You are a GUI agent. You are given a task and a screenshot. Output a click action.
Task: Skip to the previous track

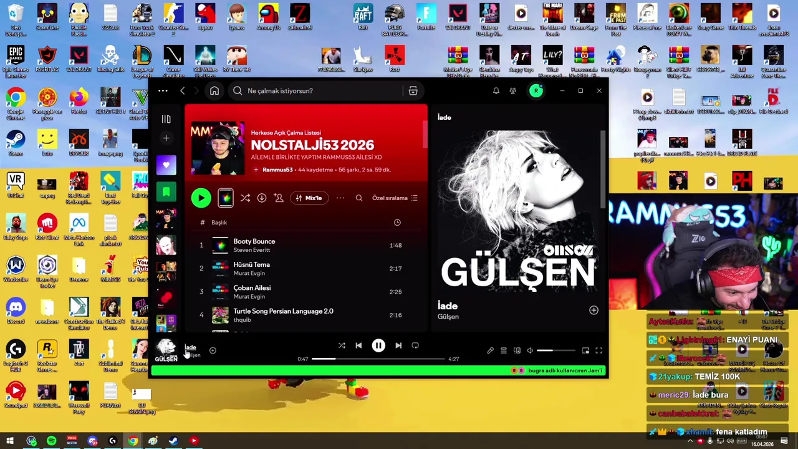click(358, 345)
